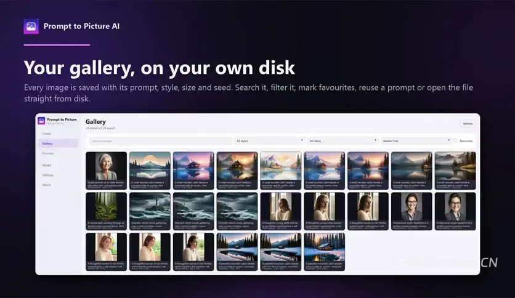The width and height of the screenshot is (515, 298).
Task: Click the Gallery page heading
Action: point(95,122)
